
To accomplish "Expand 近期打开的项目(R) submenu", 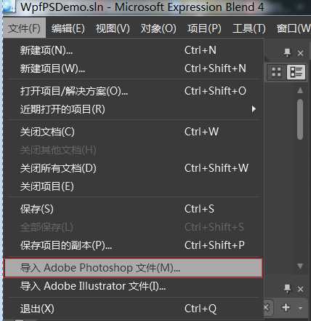I will point(133,109).
